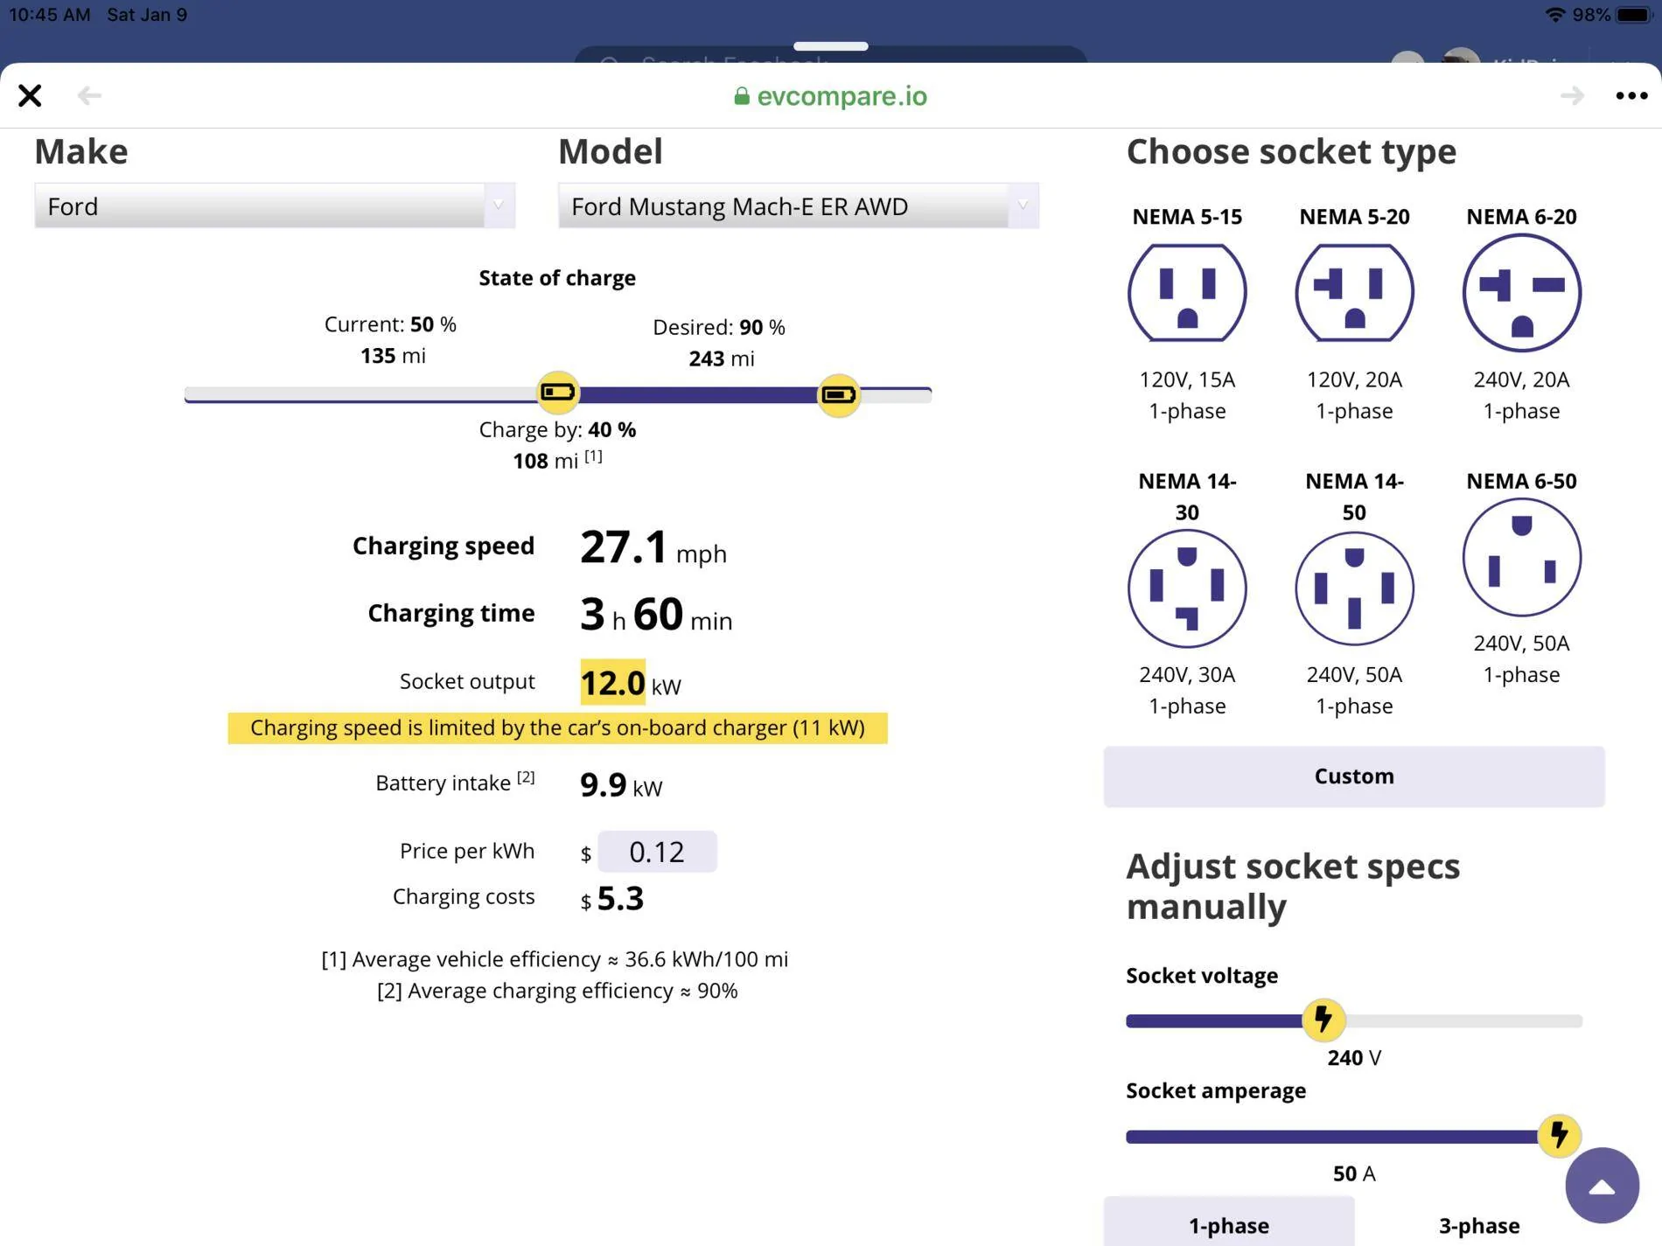Screen dimensions: 1662x1246
Task: Close the in-app browser with X
Action: click(x=30, y=95)
